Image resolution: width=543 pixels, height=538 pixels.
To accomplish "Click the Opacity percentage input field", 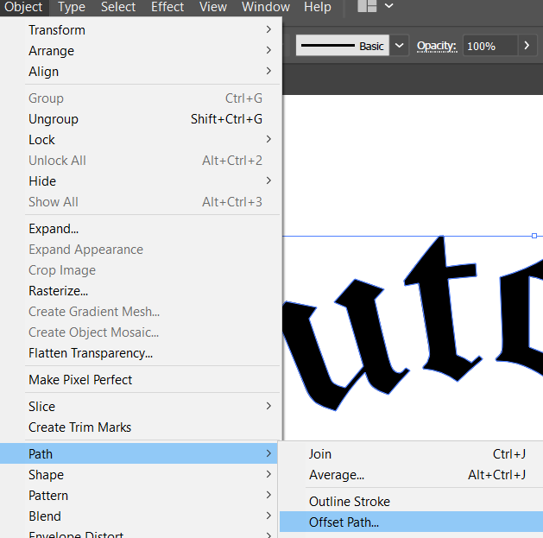I will 489,46.
